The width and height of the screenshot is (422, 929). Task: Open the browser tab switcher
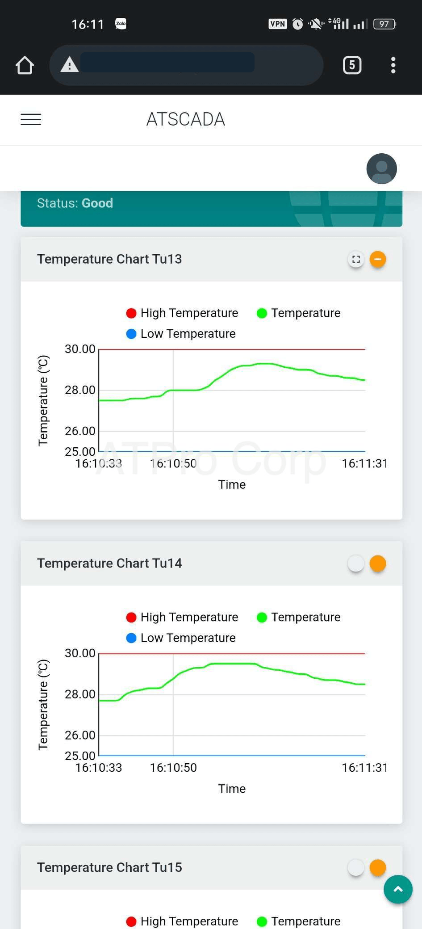click(352, 65)
